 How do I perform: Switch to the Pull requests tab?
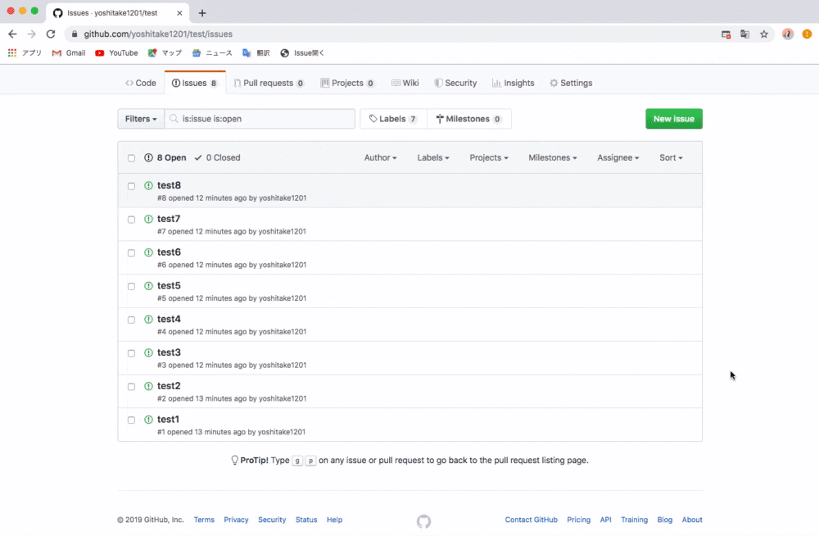click(269, 83)
